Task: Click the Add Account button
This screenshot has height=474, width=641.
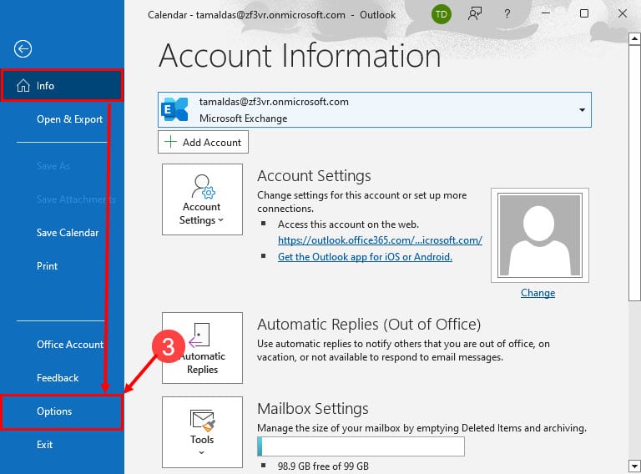Action: (203, 142)
